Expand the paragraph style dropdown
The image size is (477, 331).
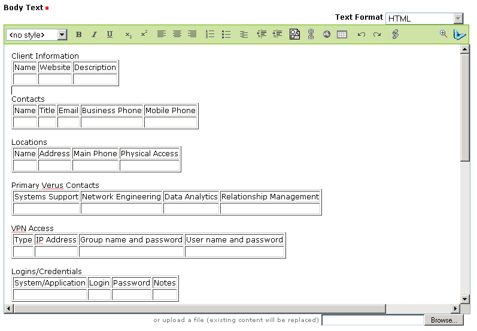62,35
